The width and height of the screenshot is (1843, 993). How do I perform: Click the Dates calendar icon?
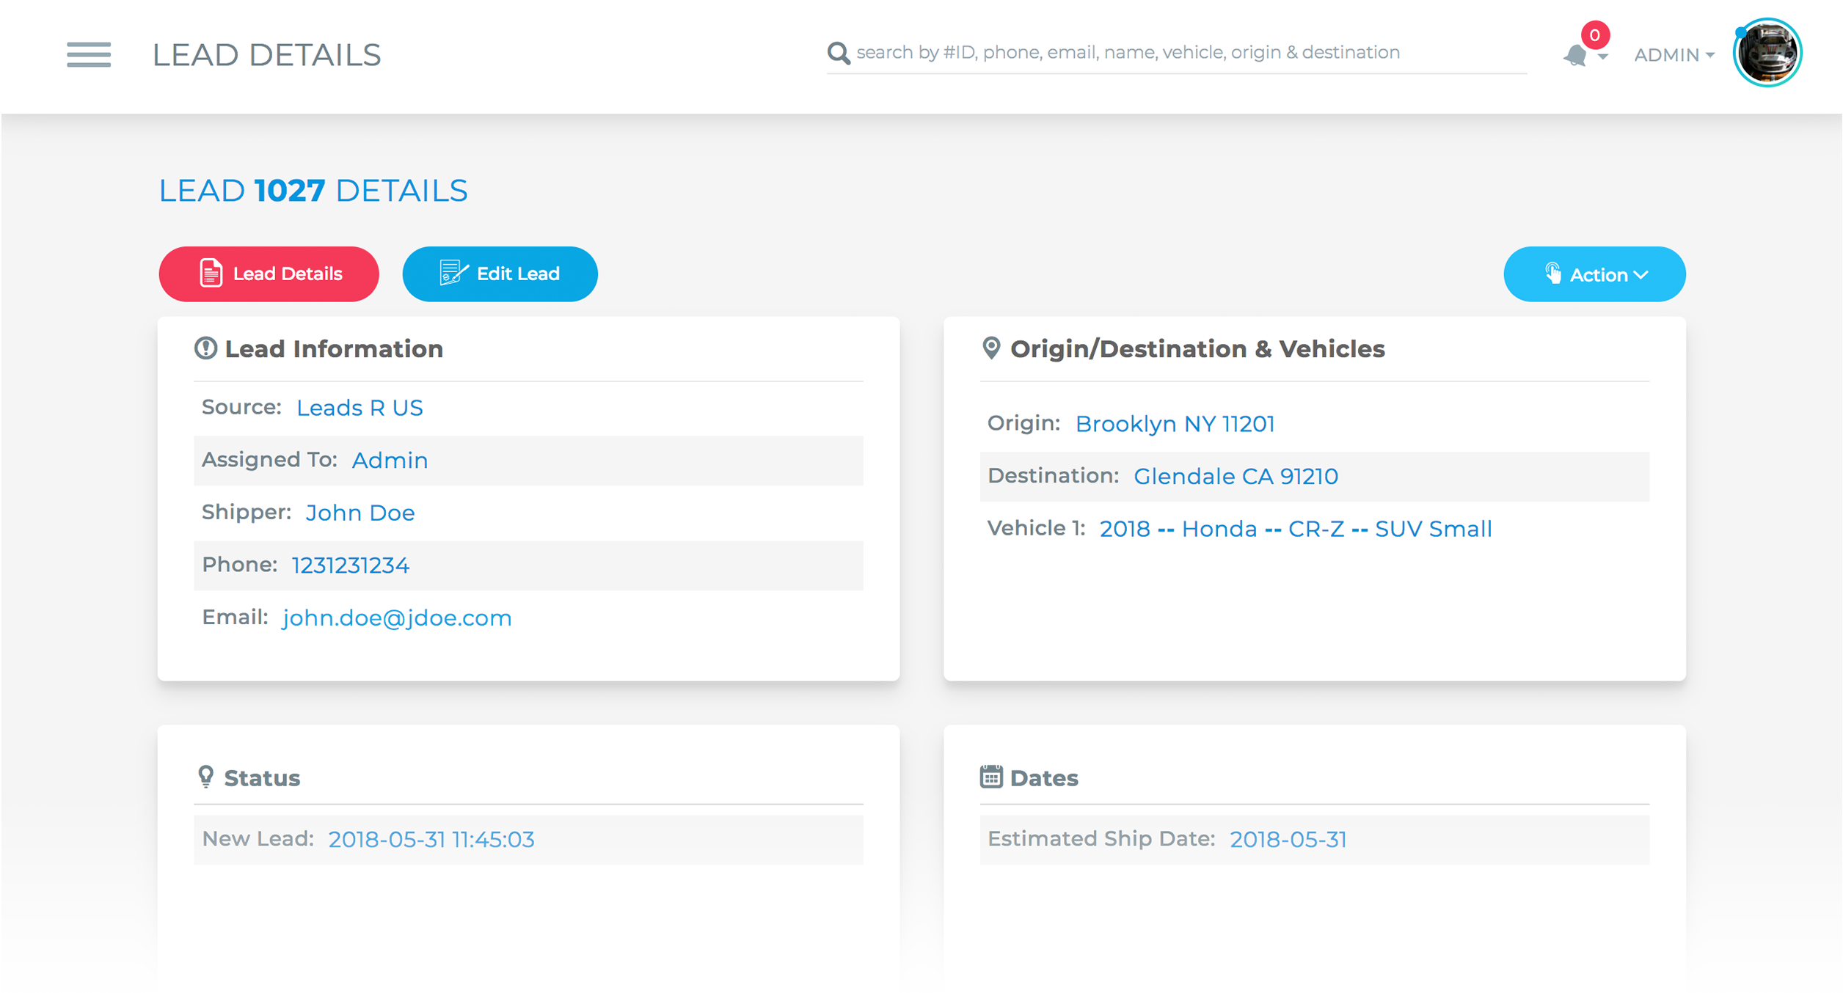click(x=991, y=777)
